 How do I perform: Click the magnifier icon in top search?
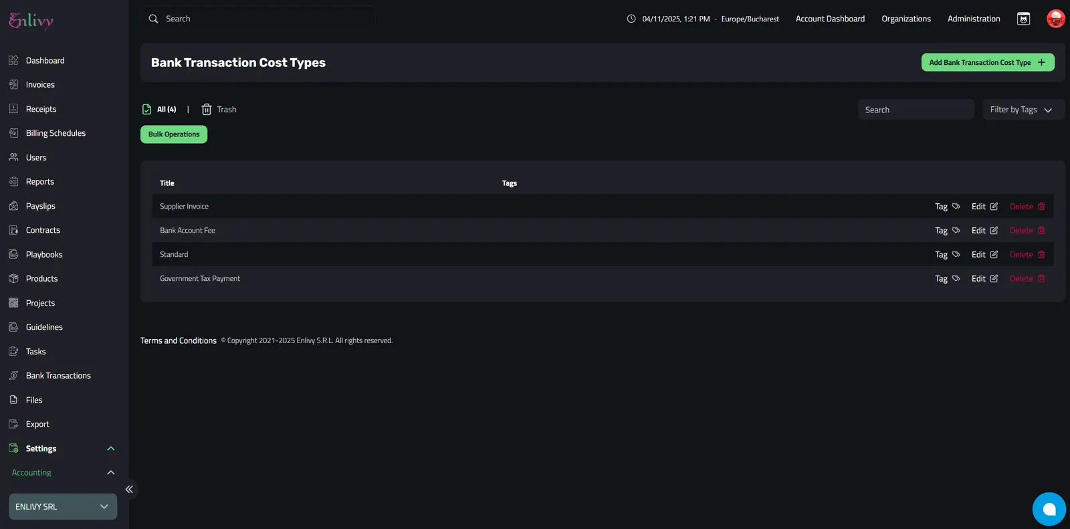[x=153, y=19]
